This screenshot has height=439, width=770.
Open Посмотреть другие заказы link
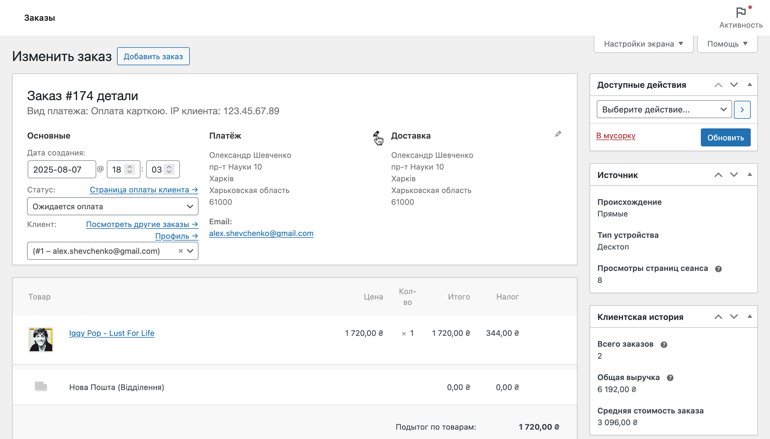click(142, 224)
